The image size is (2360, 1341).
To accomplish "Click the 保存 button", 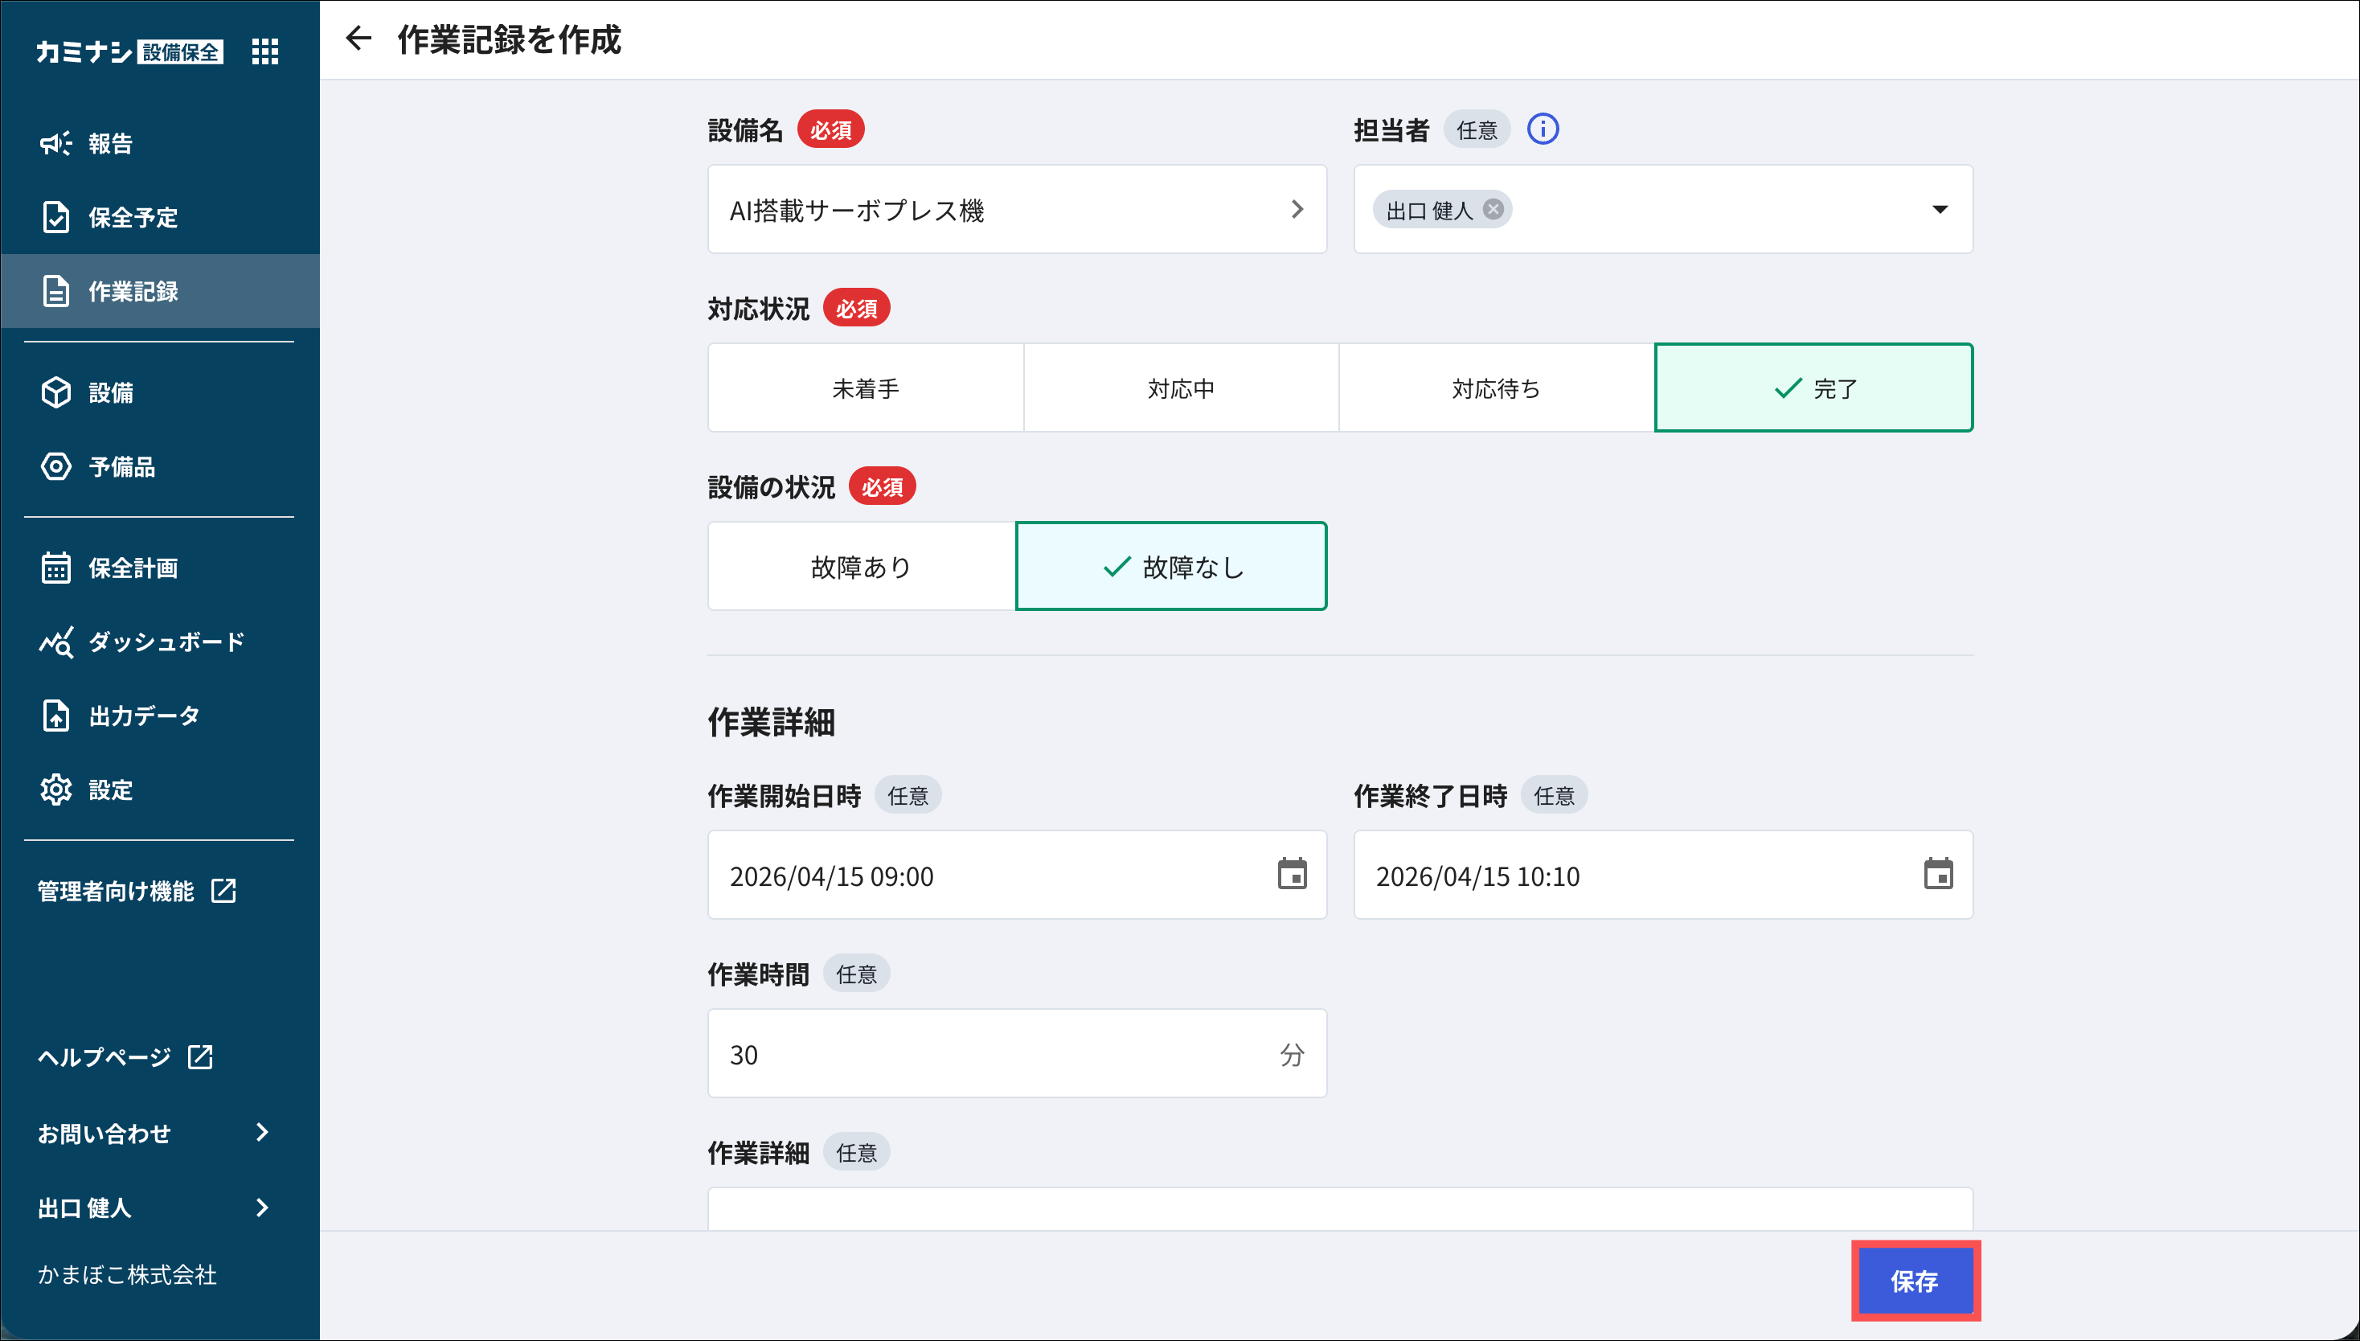I will pyautogui.click(x=1915, y=1280).
